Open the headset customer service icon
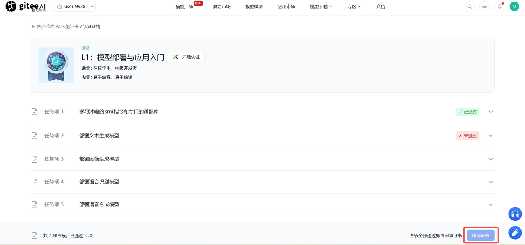Image resolution: width=525 pixels, height=245 pixels. coord(515,214)
